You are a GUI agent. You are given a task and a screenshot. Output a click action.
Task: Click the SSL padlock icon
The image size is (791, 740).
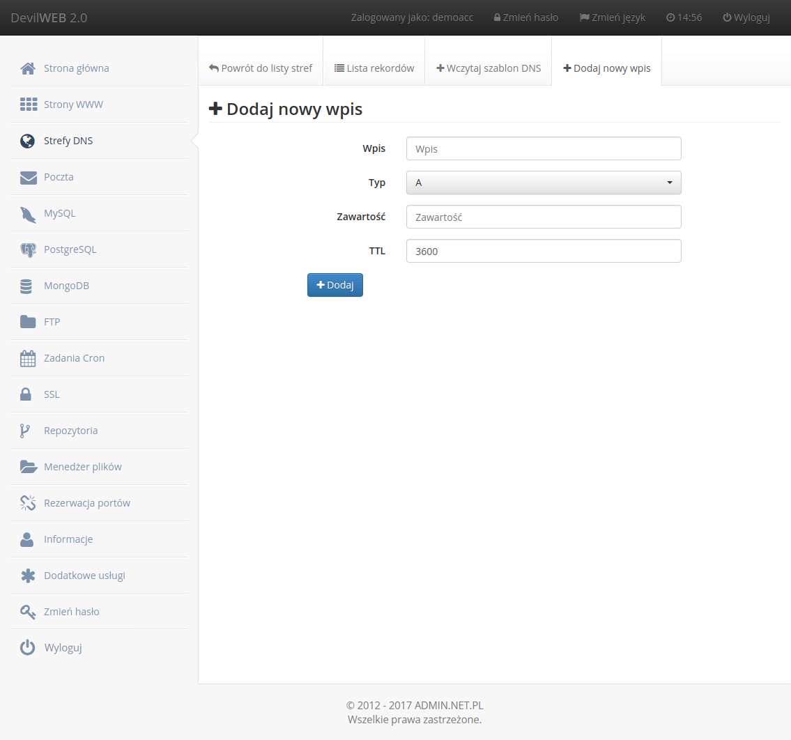point(26,394)
